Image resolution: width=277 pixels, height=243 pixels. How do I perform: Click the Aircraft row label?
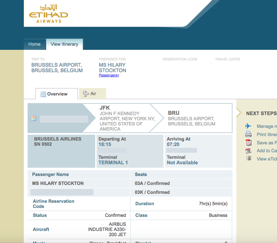coord(41,229)
